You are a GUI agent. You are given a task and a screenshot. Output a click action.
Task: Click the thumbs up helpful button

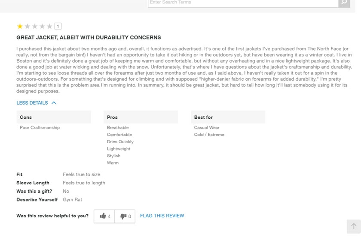click(104, 216)
